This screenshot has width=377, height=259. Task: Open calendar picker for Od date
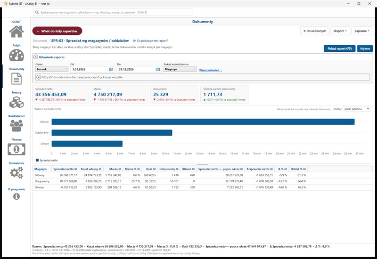(111, 69)
